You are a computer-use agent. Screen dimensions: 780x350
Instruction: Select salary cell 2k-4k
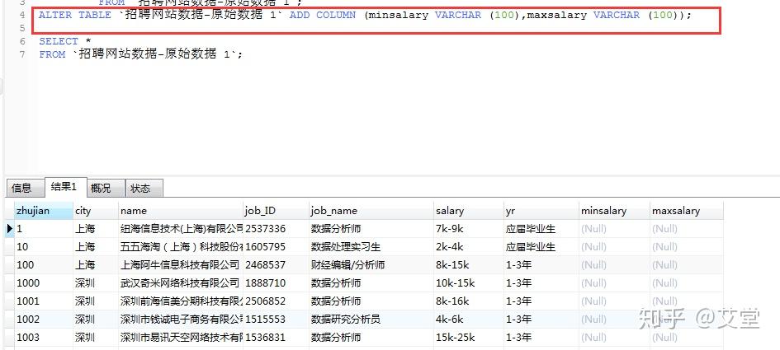coord(469,247)
